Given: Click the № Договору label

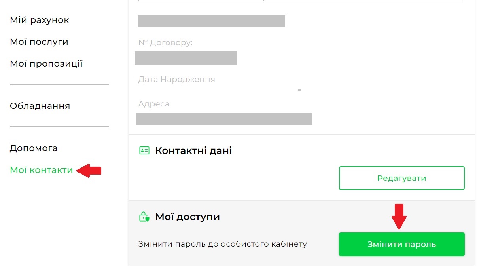Looking at the screenshot, I should pos(165,42).
